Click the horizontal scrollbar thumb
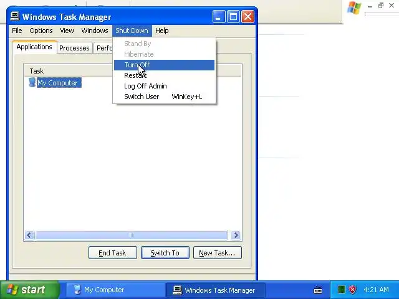Screen dimensions: 399x299 (x=132, y=235)
